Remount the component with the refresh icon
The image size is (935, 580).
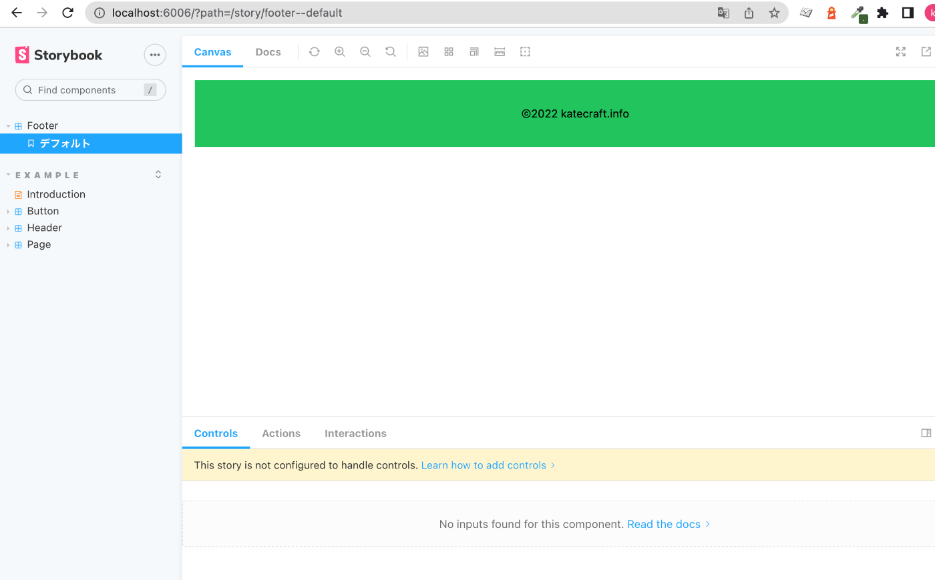(315, 52)
